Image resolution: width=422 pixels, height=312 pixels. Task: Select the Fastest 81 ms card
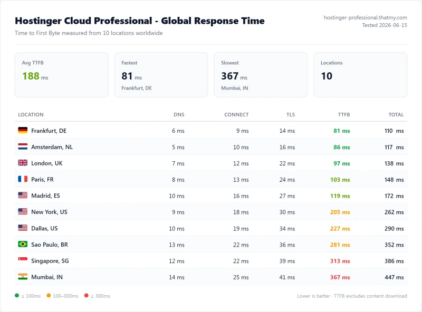(161, 75)
